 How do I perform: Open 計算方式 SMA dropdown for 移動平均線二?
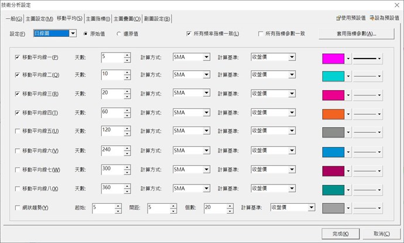[x=206, y=75]
